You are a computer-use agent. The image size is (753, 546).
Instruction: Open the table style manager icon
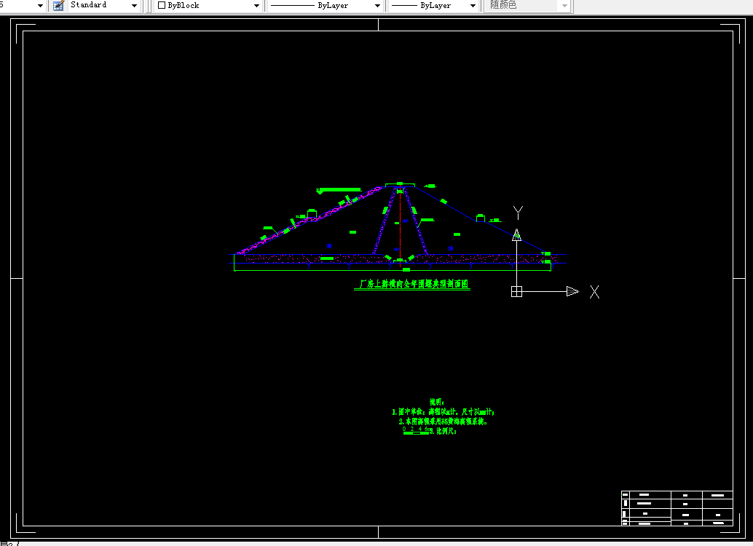pyautogui.click(x=58, y=6)
